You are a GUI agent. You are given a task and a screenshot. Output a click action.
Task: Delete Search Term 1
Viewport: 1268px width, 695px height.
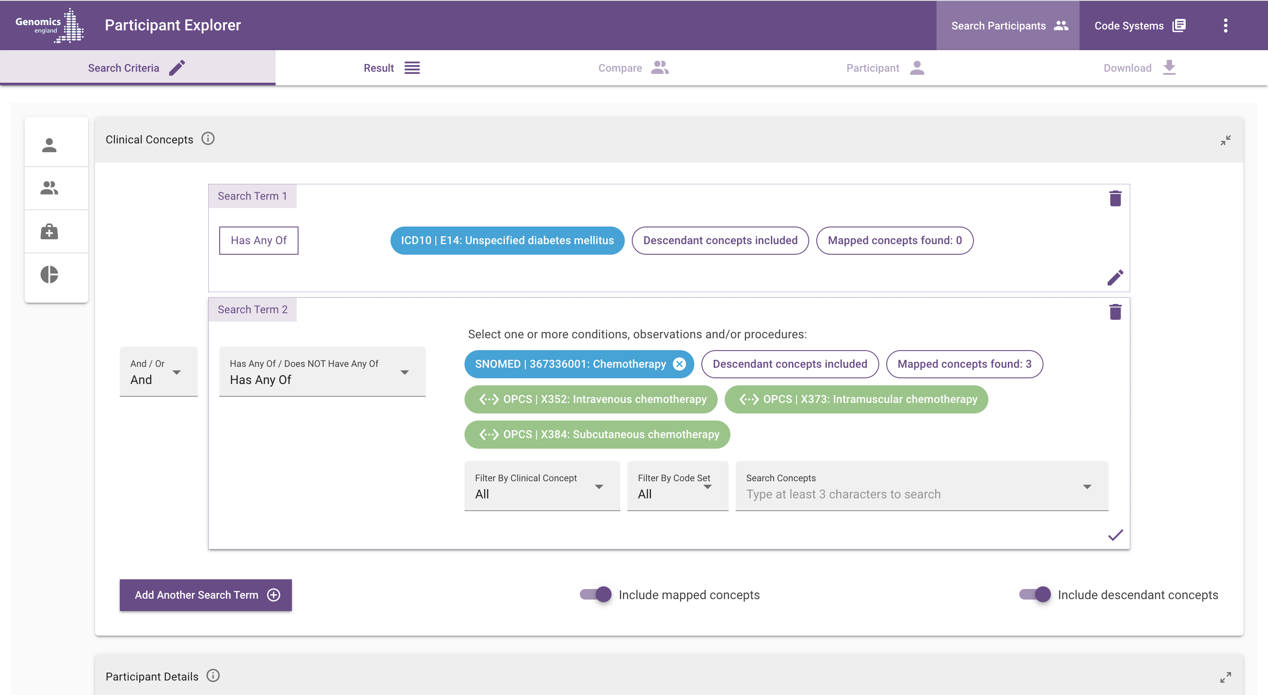click(1115, 198)
